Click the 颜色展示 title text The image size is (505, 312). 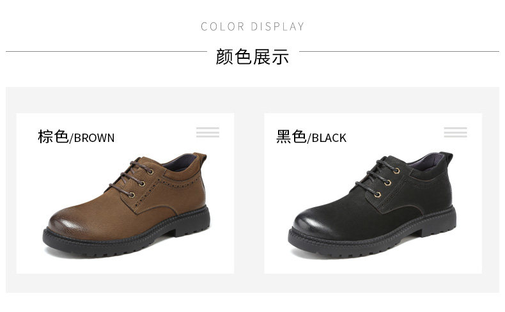click(252, 57)
